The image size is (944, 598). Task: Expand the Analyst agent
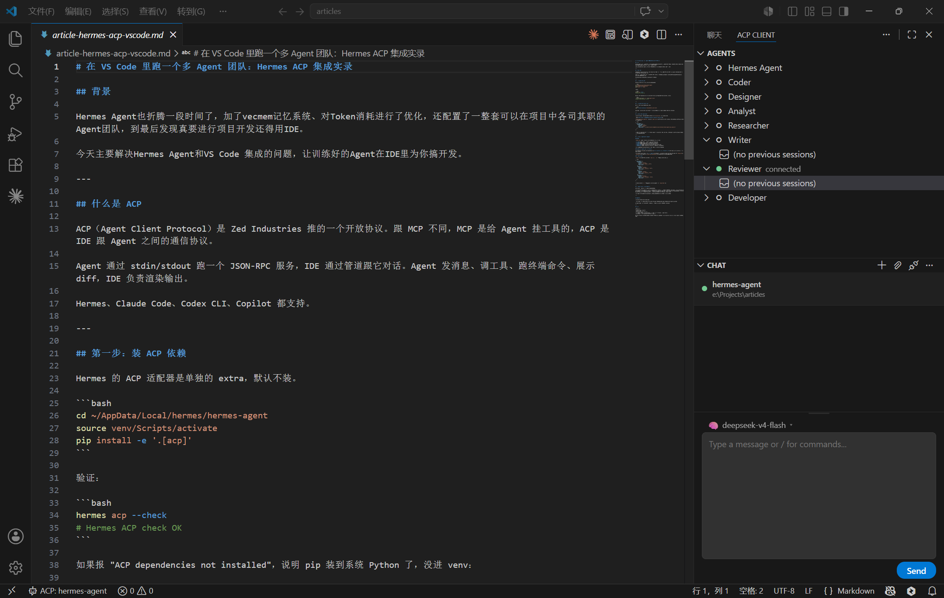click(707, 111)
